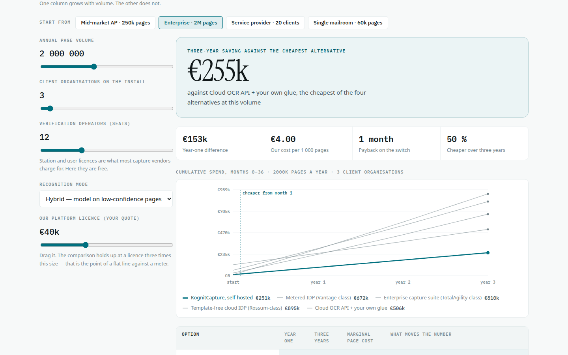Click the 'year 2' axis label

[x=403, y=282]
